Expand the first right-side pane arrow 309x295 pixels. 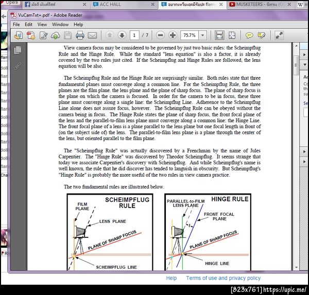304,55
